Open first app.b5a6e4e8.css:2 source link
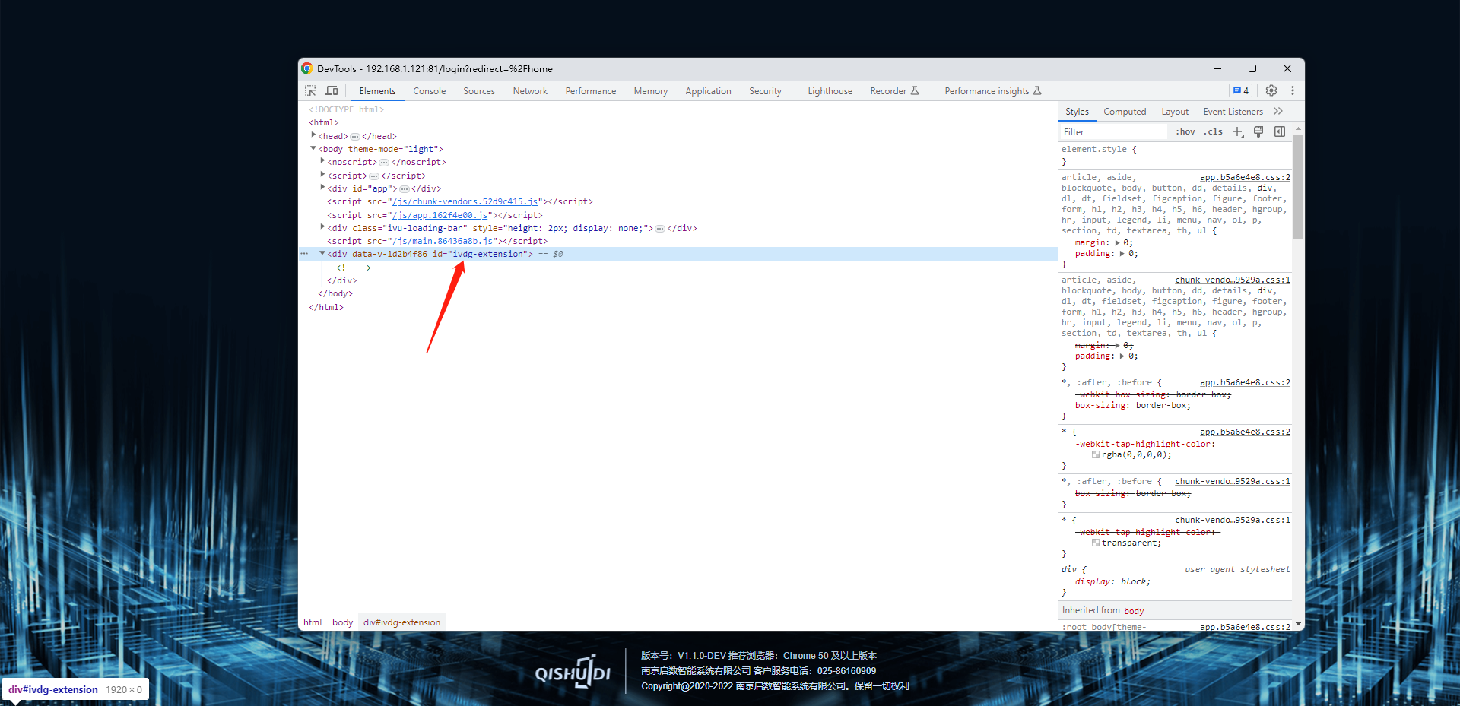 tap(1245, 178)
